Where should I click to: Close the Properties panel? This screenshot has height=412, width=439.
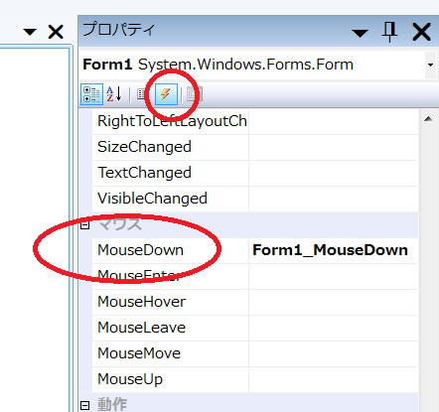click(x=421, y=32)
